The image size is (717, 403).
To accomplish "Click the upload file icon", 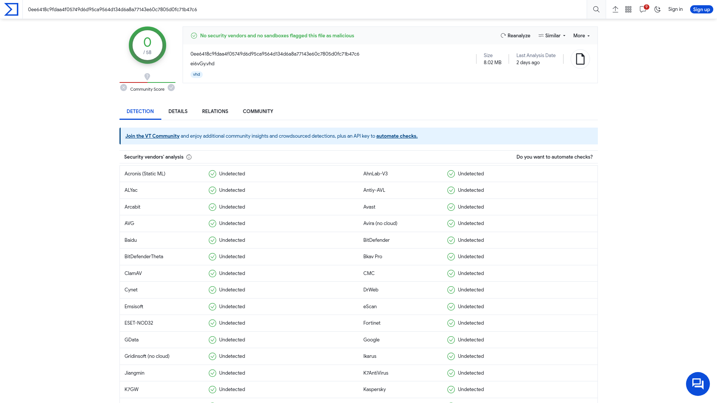I will point(615,9).
